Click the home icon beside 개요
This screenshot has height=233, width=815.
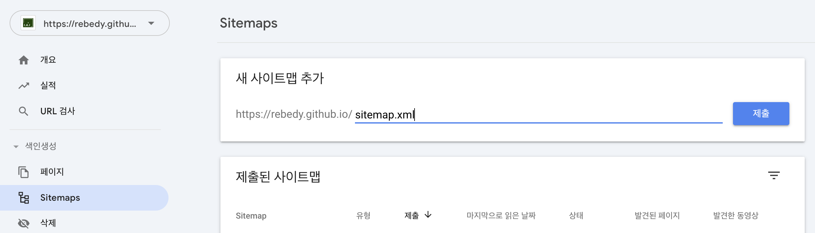(x=24, y=60)
